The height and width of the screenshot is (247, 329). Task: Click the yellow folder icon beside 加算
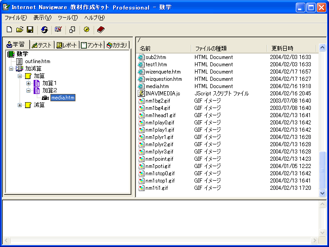click(28, 76)
